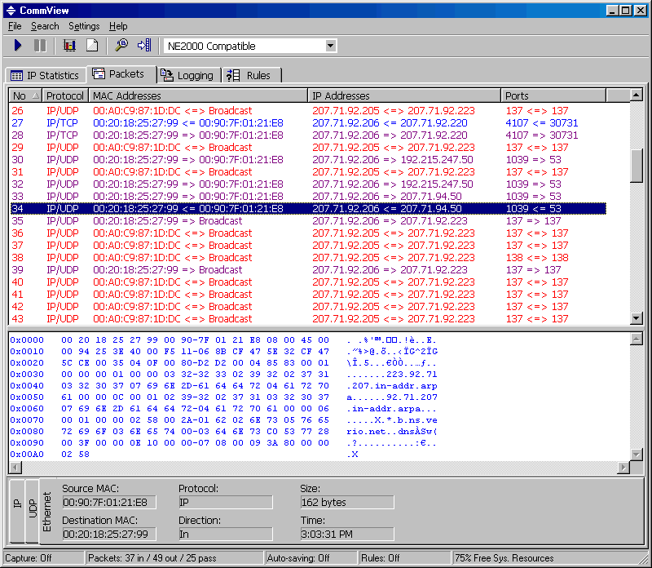Image resolution: width=652 pixels, height=568 pixels.
Task: Open the find packet magnifier icon
Action: point(121,46)
